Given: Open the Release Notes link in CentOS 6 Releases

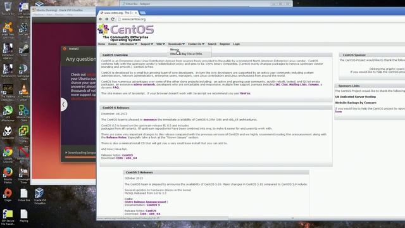Looking at the screenshot, I should coord(116,137).
